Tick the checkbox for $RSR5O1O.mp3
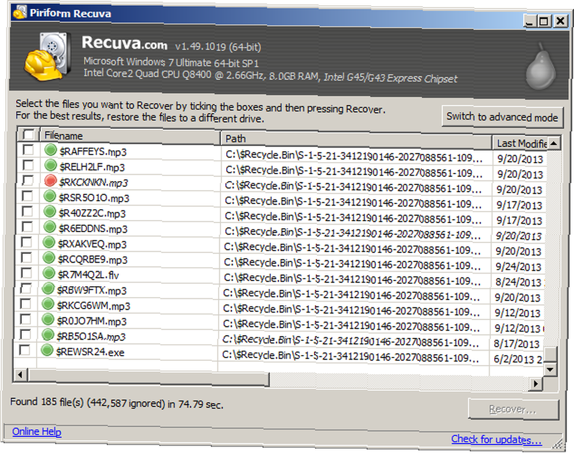The height and width of the screenshot is (454, 574). coord(27,196)
